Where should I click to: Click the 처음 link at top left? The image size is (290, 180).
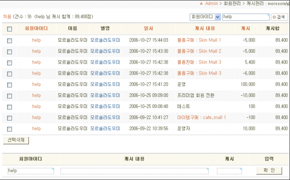7,16
